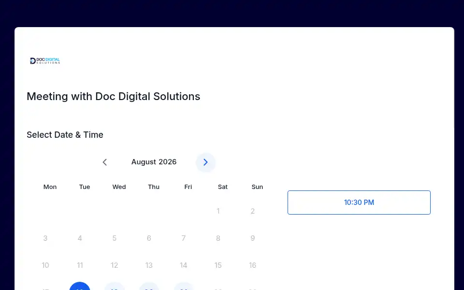The image size is (464, 290).
Task: Choose date 9 in the calendar
Action: coord(252,238)
